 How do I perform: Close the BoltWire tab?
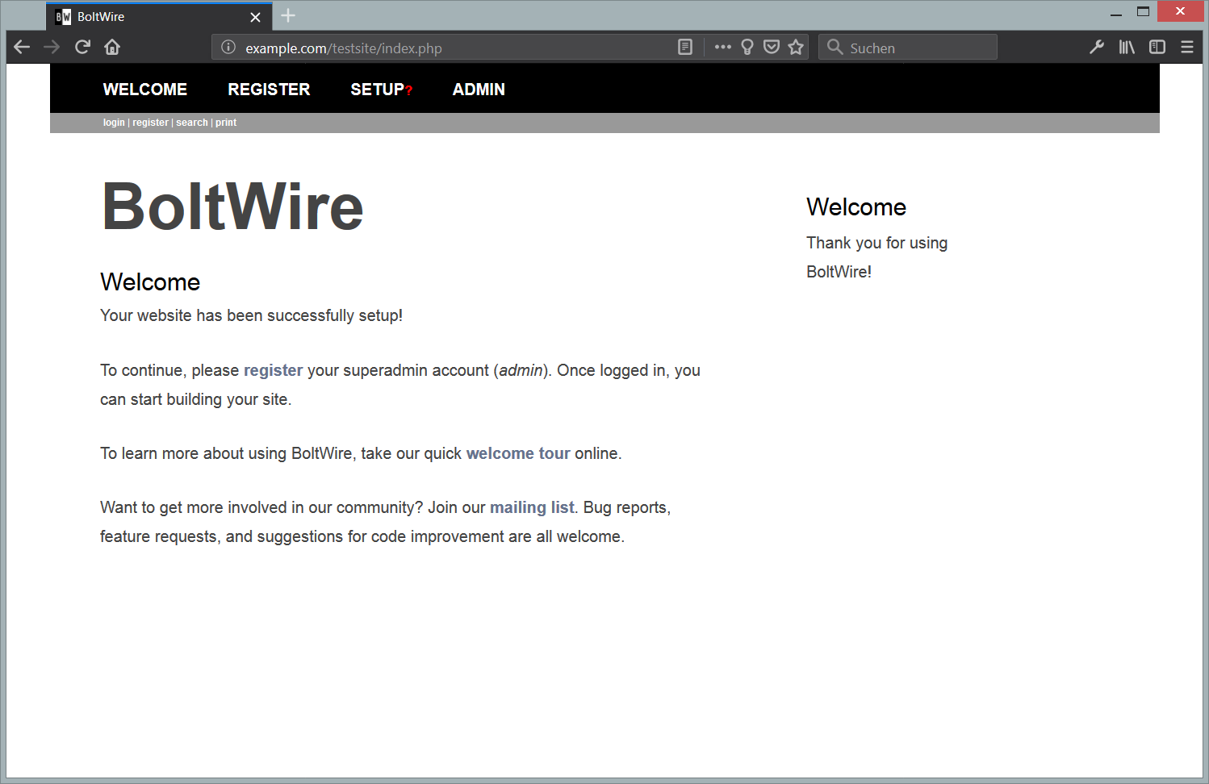click(255, 17)
